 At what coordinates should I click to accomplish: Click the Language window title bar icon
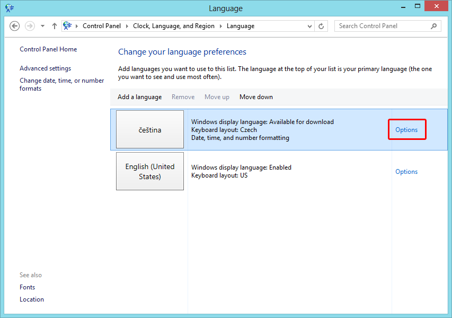[10, 8]
